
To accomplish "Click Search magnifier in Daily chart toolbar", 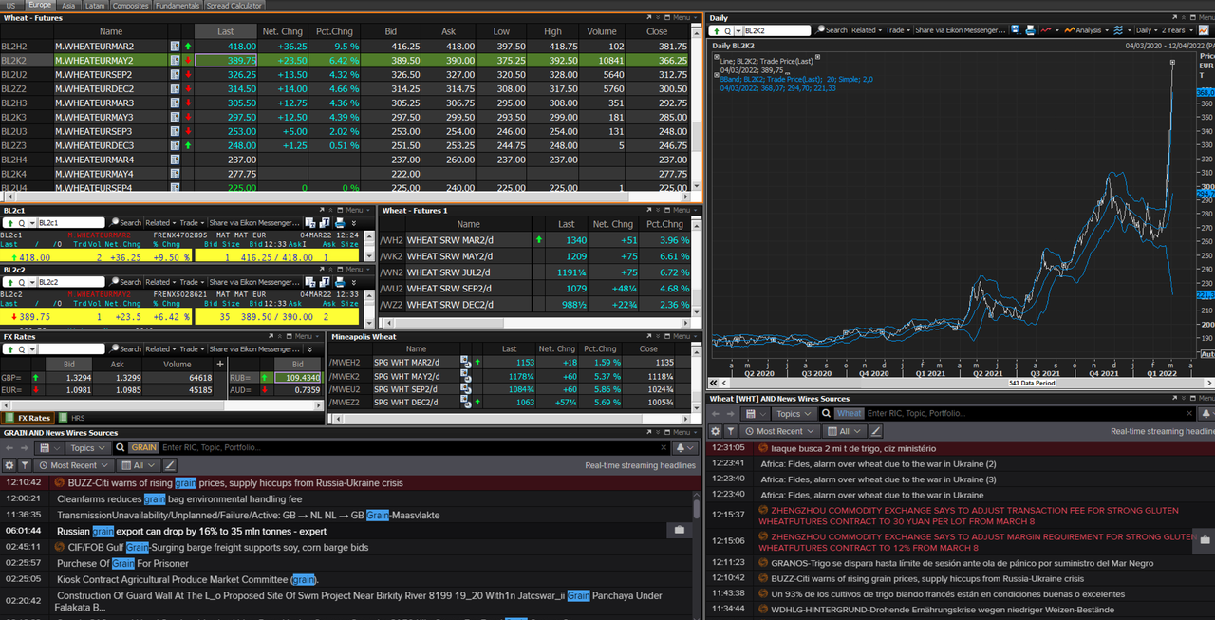I will (x=819, y=30).
